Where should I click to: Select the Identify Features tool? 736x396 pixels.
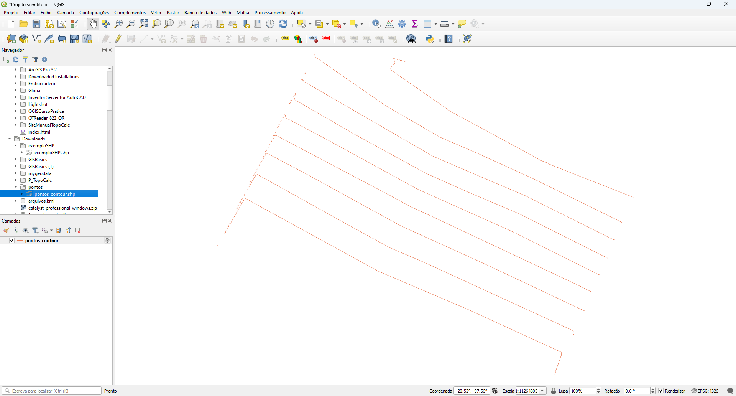[377, 24]
